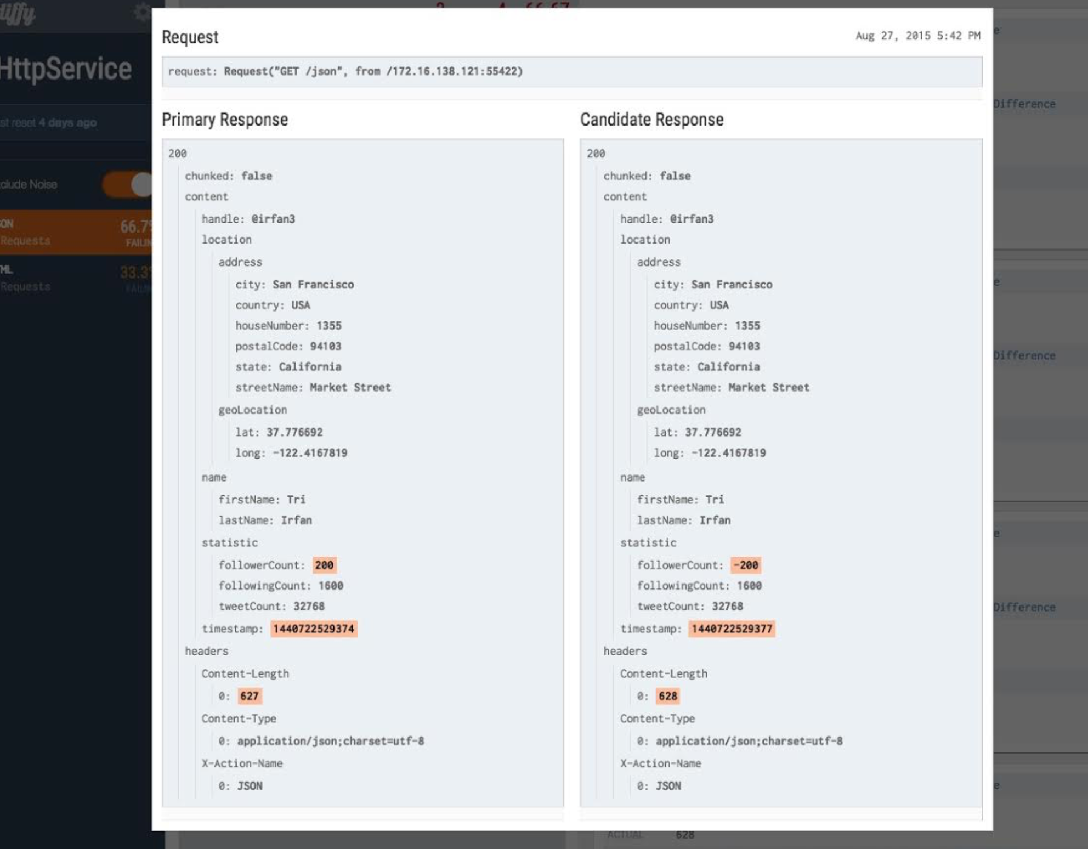Open the settings gear in the sidebar

pos(142,12)
